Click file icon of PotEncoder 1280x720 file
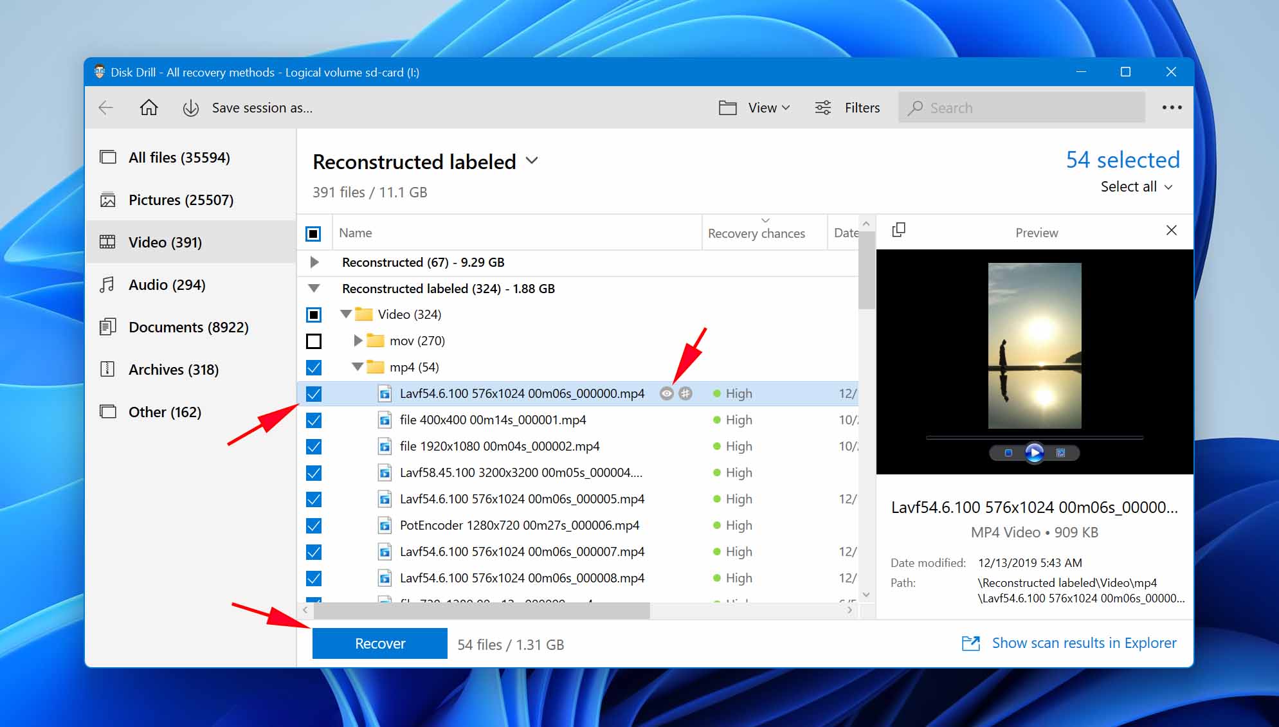The height and width of the screenshot is (727, 1279). pos(385,526)
